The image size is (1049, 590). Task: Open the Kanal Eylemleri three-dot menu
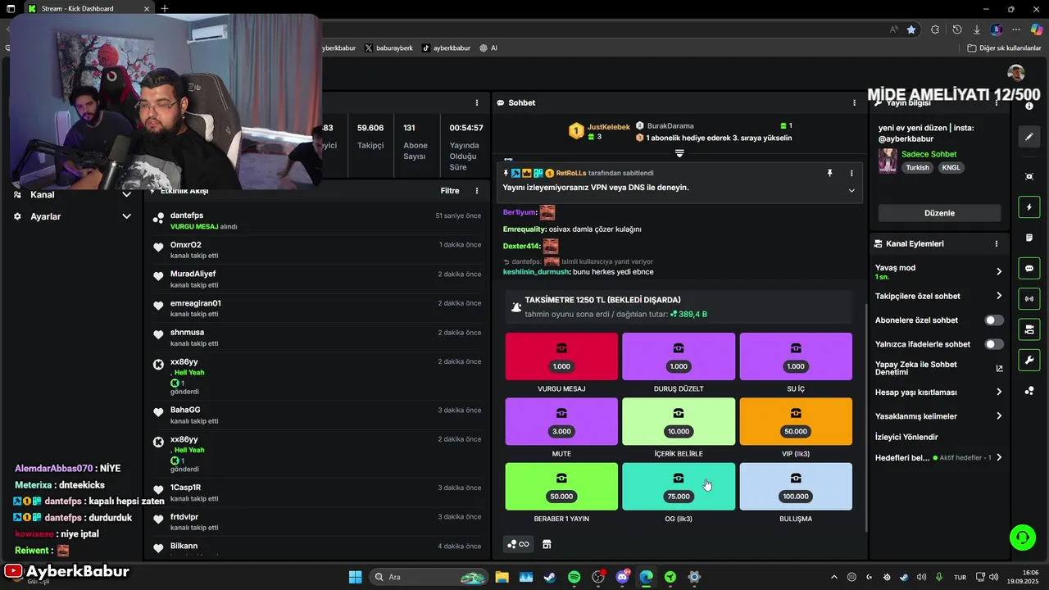pyautogui.click(x=997, y=243)
